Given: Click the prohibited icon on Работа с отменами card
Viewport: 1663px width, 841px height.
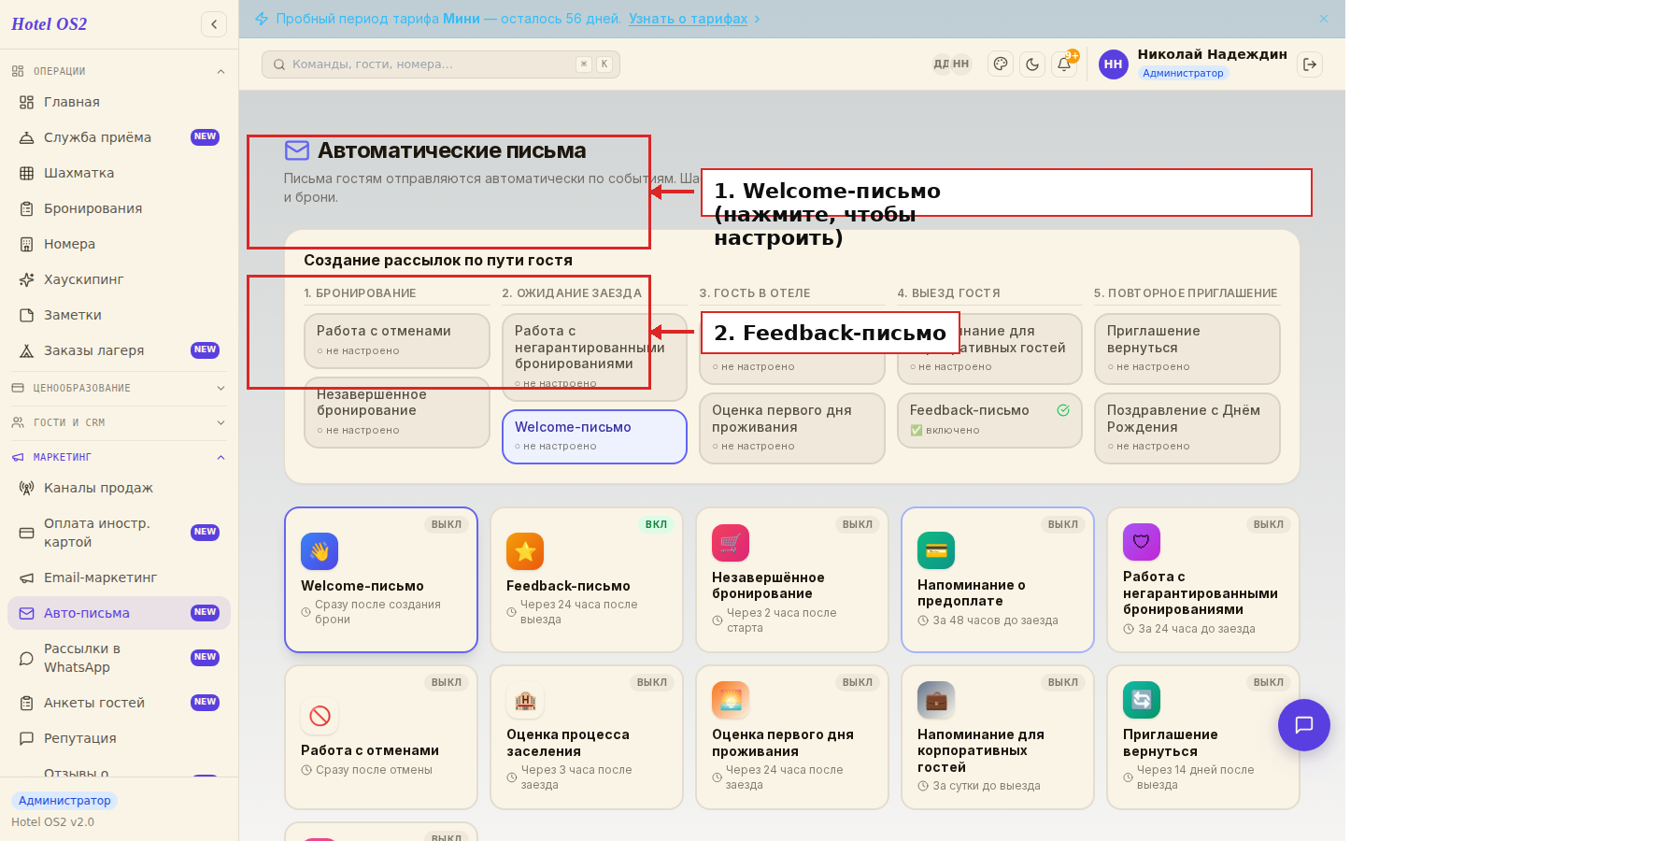Looking at the screenshot, I should (320, 716).
